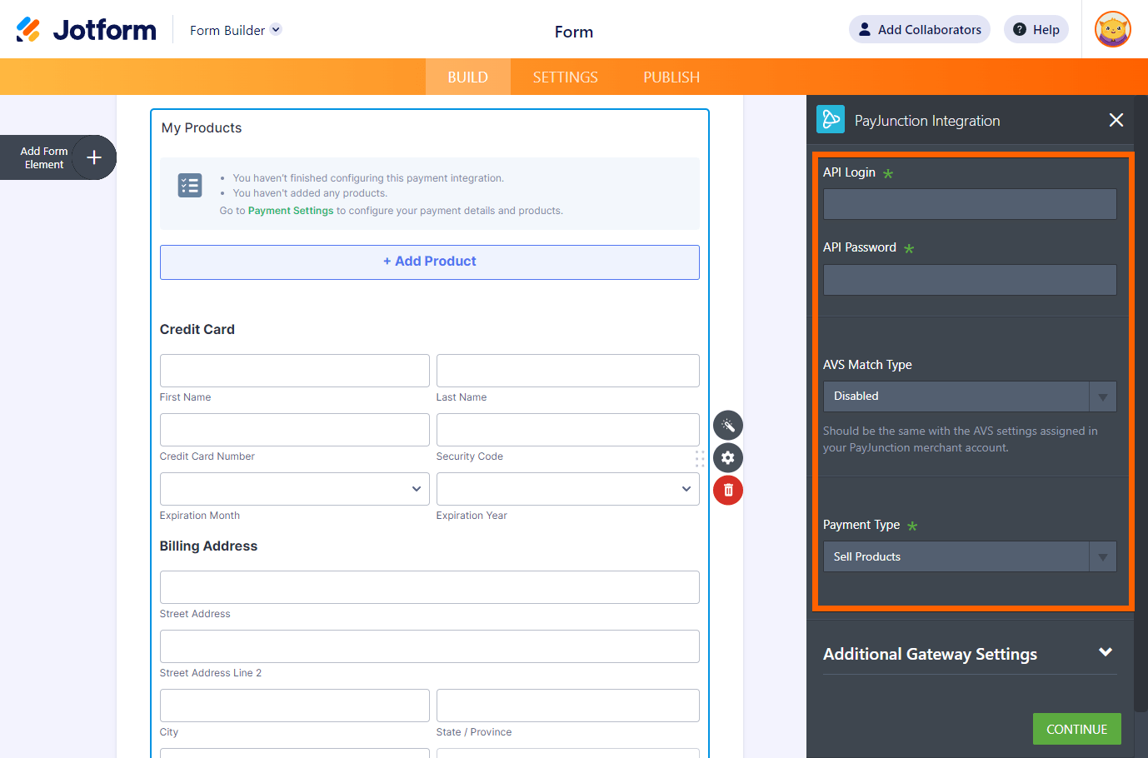Click the Add Product button
Image resolution: width=1148 pixels, height=758 pixels.
[430, 262]
